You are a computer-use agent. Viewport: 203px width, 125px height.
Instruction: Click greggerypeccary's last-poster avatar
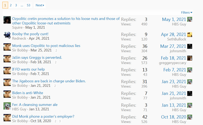click(190, 58)
